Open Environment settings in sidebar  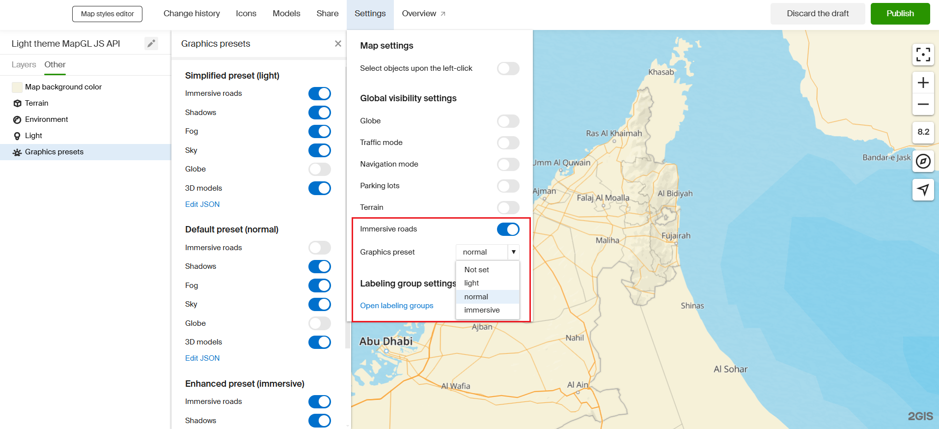(x=46, y=119)
